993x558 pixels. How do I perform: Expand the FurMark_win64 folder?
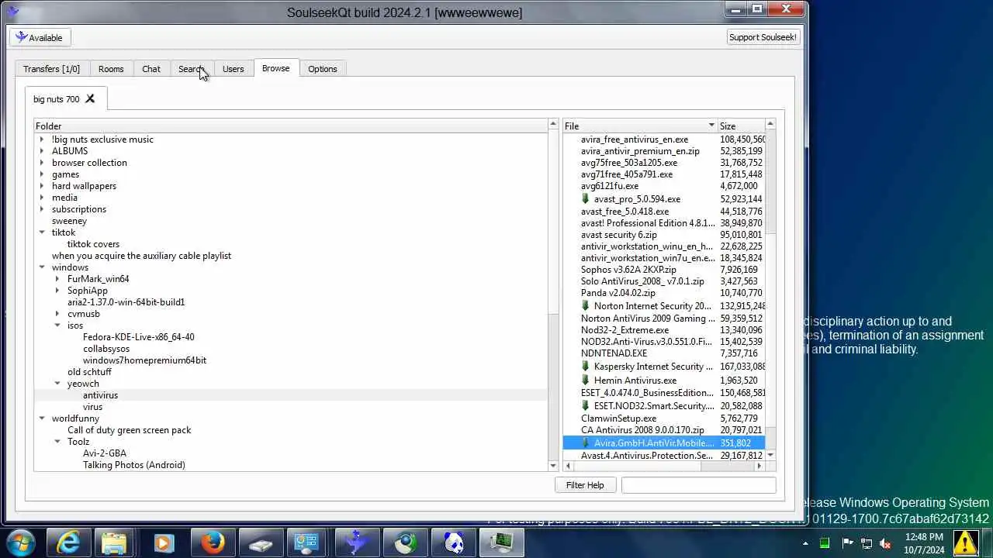(57, 279)
